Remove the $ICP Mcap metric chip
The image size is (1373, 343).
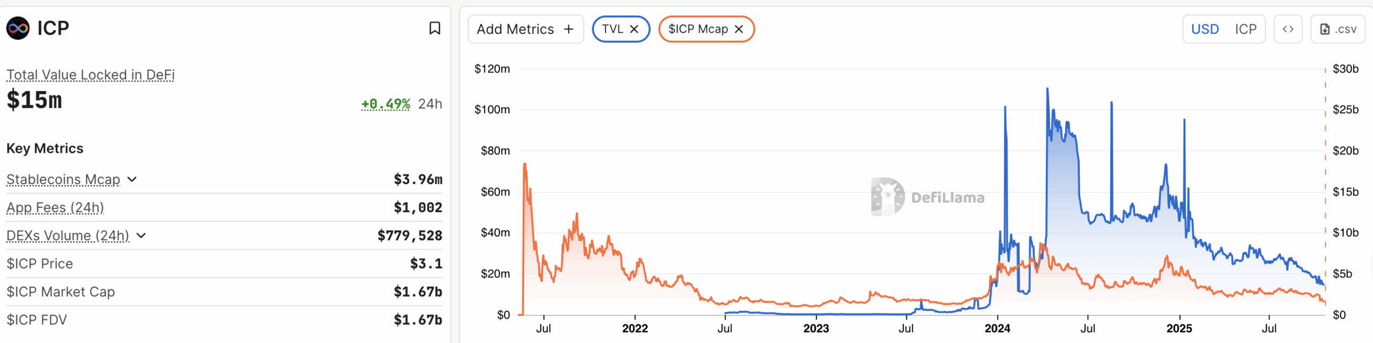point(739,29)
